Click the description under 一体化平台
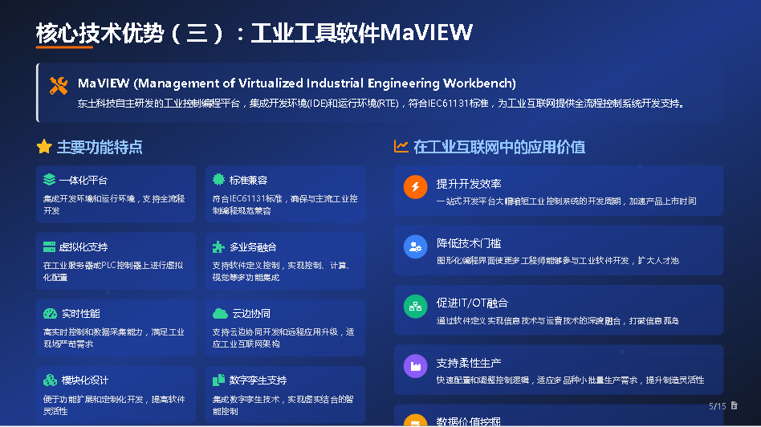 click(114, 205)
